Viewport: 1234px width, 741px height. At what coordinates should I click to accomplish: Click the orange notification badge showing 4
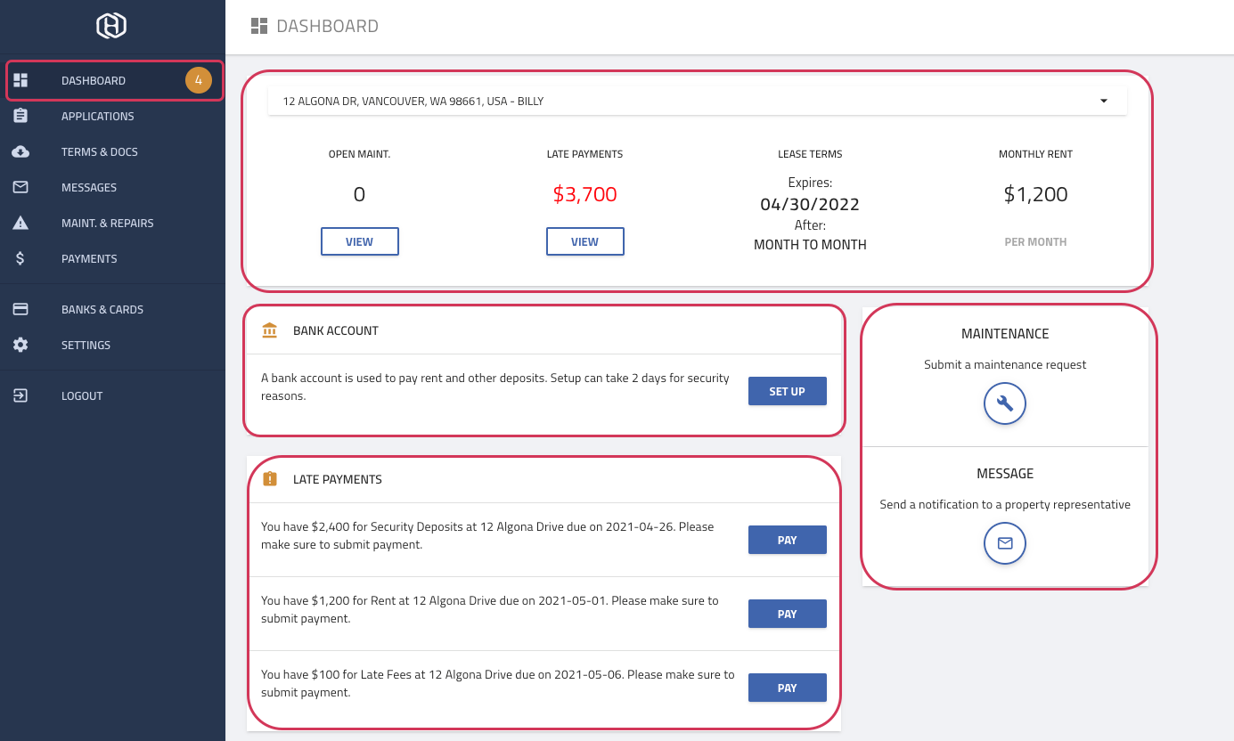[199, 80]
